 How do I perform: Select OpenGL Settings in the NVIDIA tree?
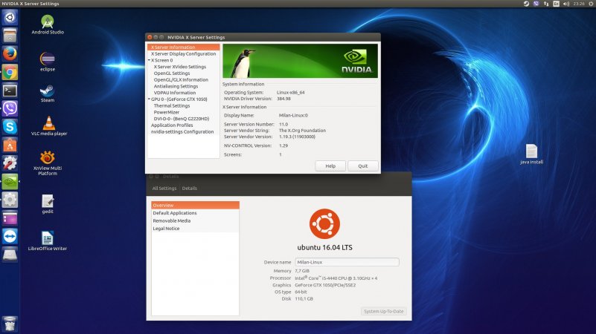pyautogui.click(x=172, y=73)
